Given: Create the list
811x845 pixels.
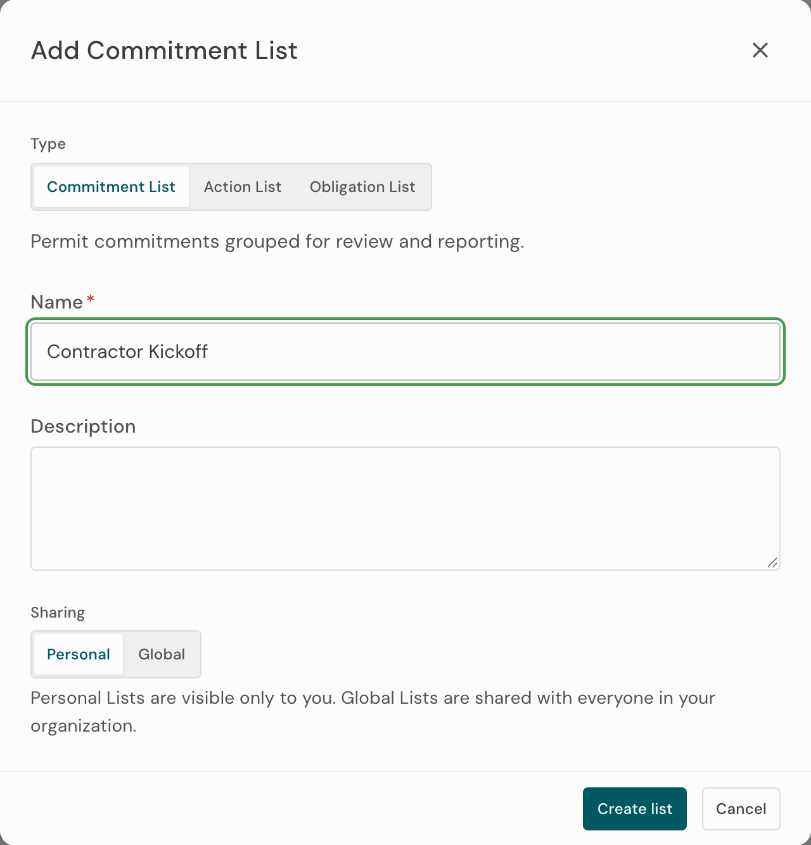Looking at the screenshot, I should (x=635, y=809).
